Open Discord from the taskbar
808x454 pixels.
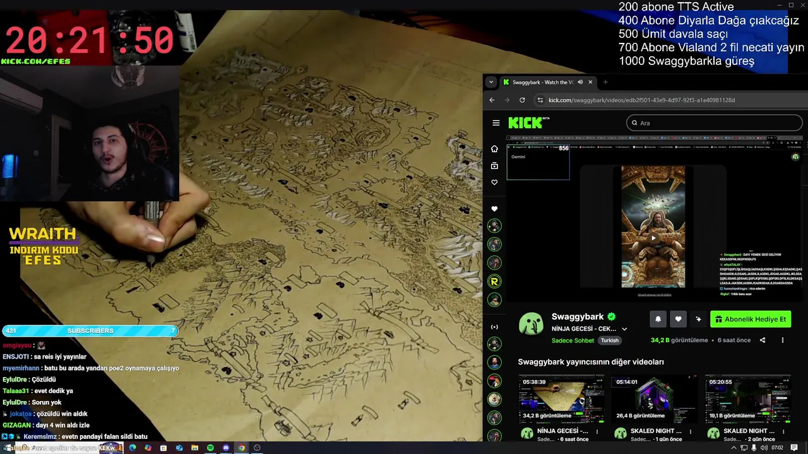[x=226, y=448]
